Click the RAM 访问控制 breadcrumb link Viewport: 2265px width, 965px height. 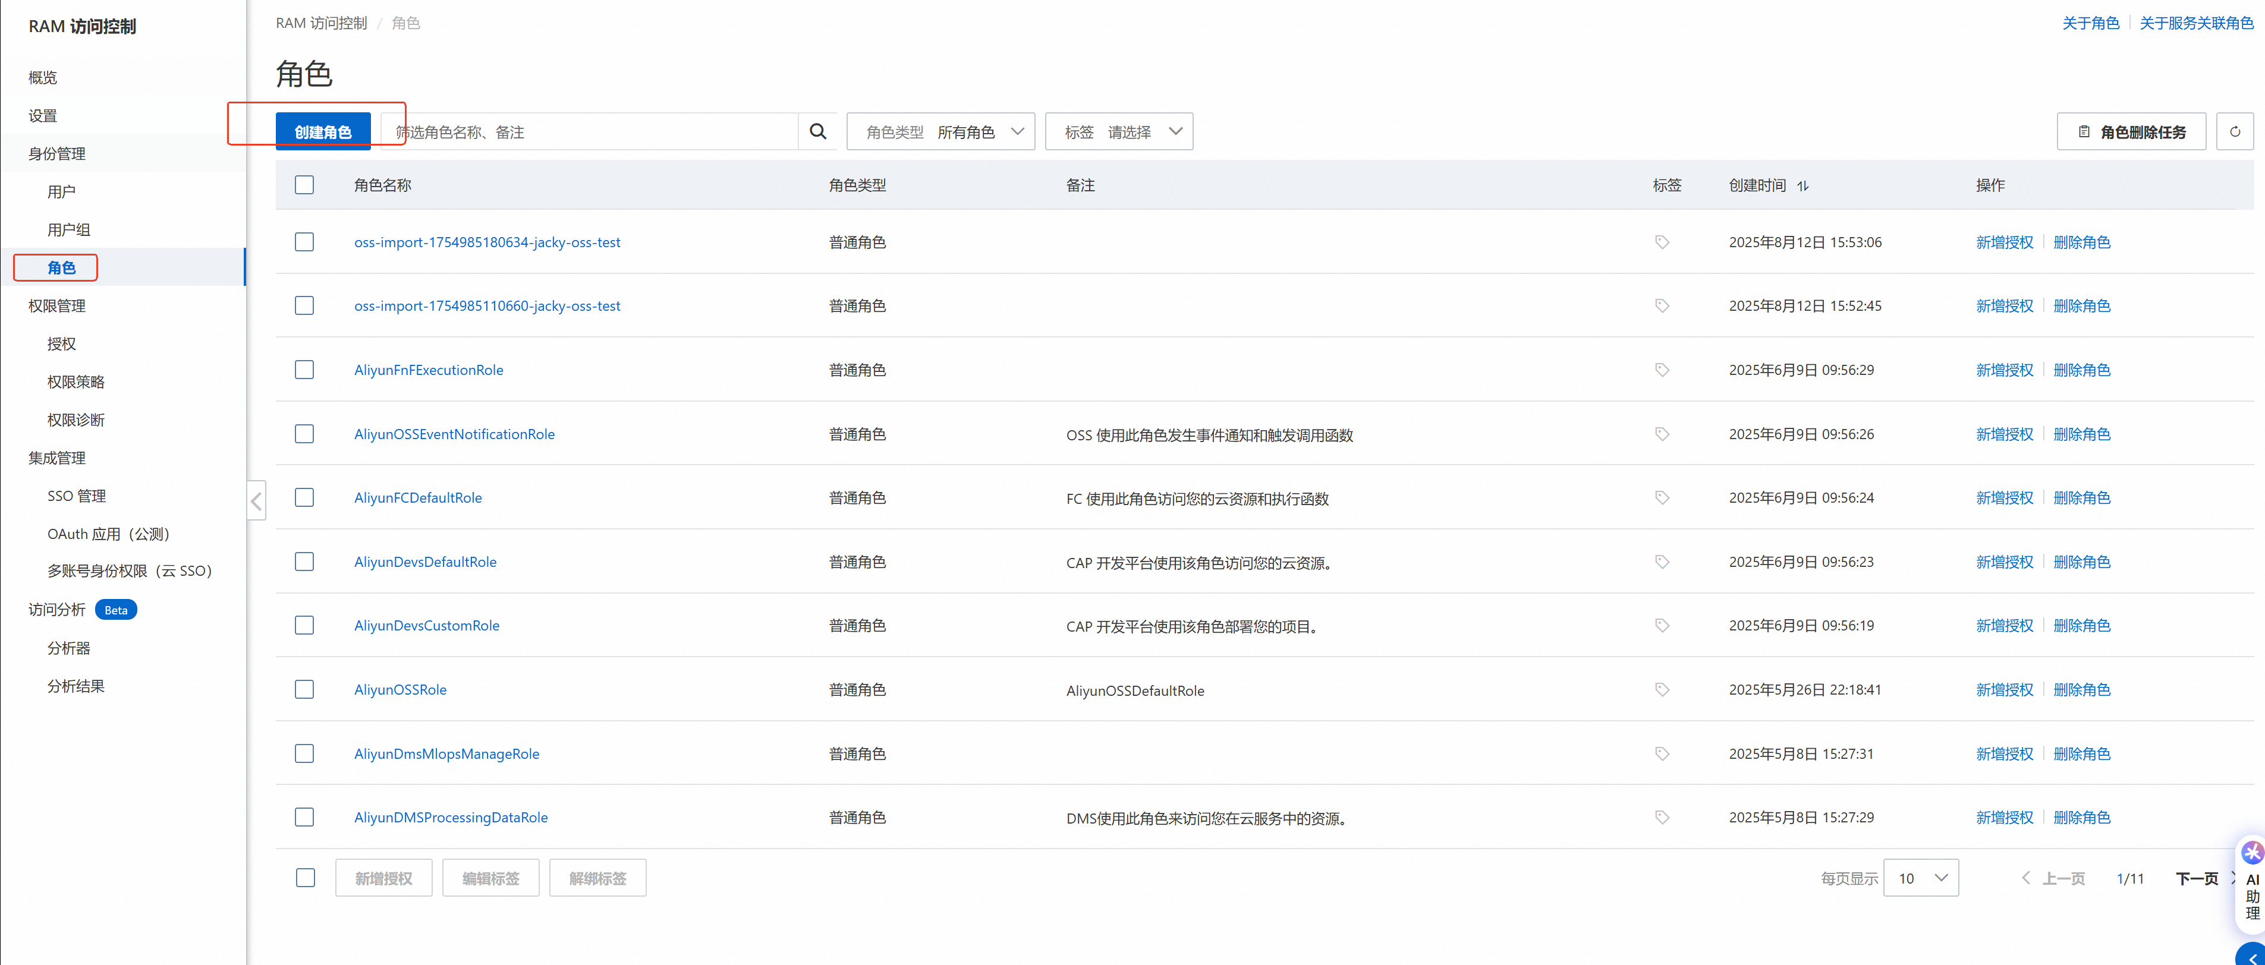click(321, 23)
